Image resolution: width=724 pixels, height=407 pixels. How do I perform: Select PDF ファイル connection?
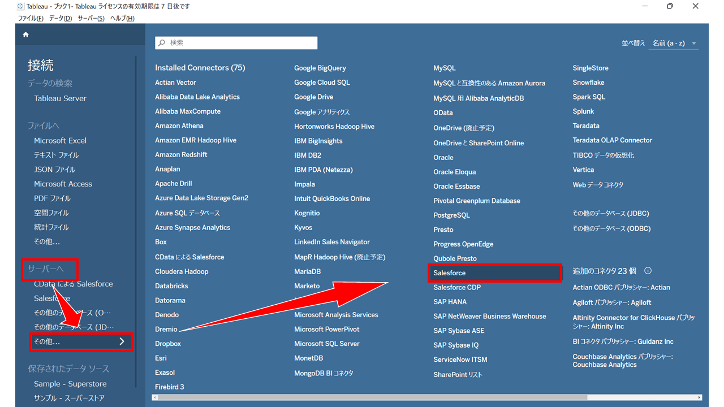pos(52,198)
